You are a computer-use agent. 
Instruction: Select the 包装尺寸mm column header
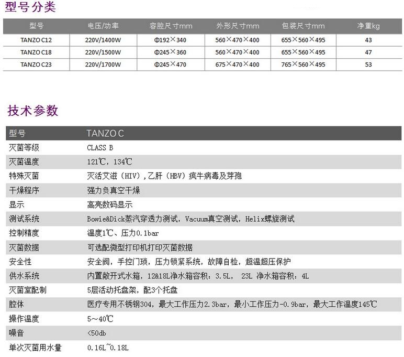303,26
